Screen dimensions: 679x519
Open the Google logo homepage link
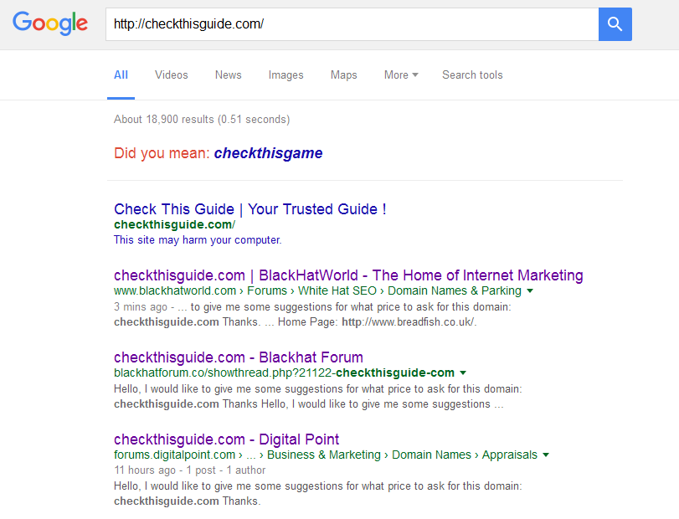click(50, 23)
